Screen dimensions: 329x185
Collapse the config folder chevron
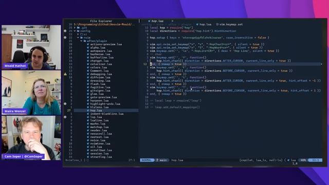75,31
